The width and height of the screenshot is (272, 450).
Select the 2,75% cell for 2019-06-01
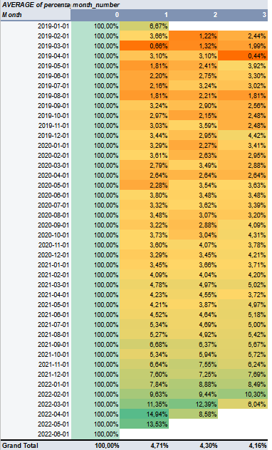[x=194, y=76]
